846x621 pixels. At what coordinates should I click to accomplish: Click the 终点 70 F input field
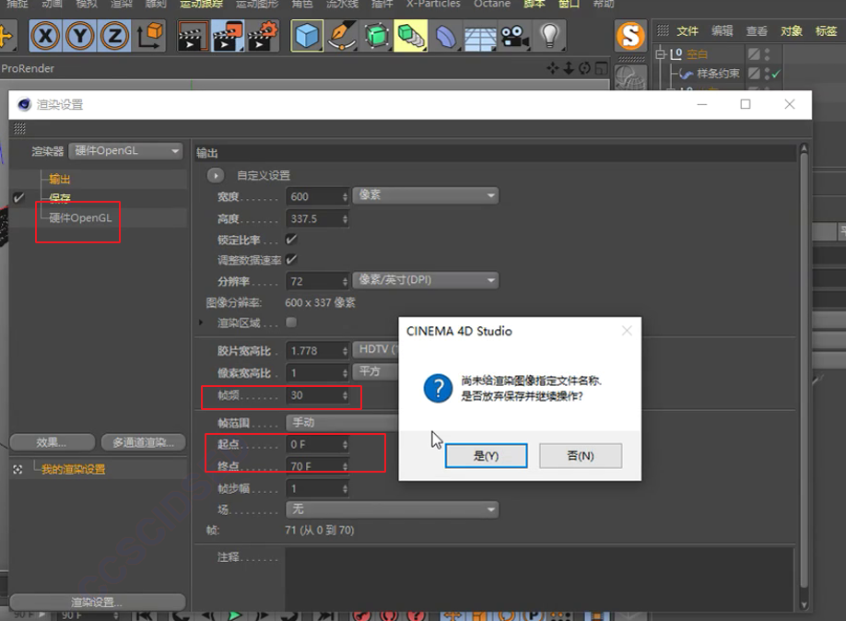(317, 466)
